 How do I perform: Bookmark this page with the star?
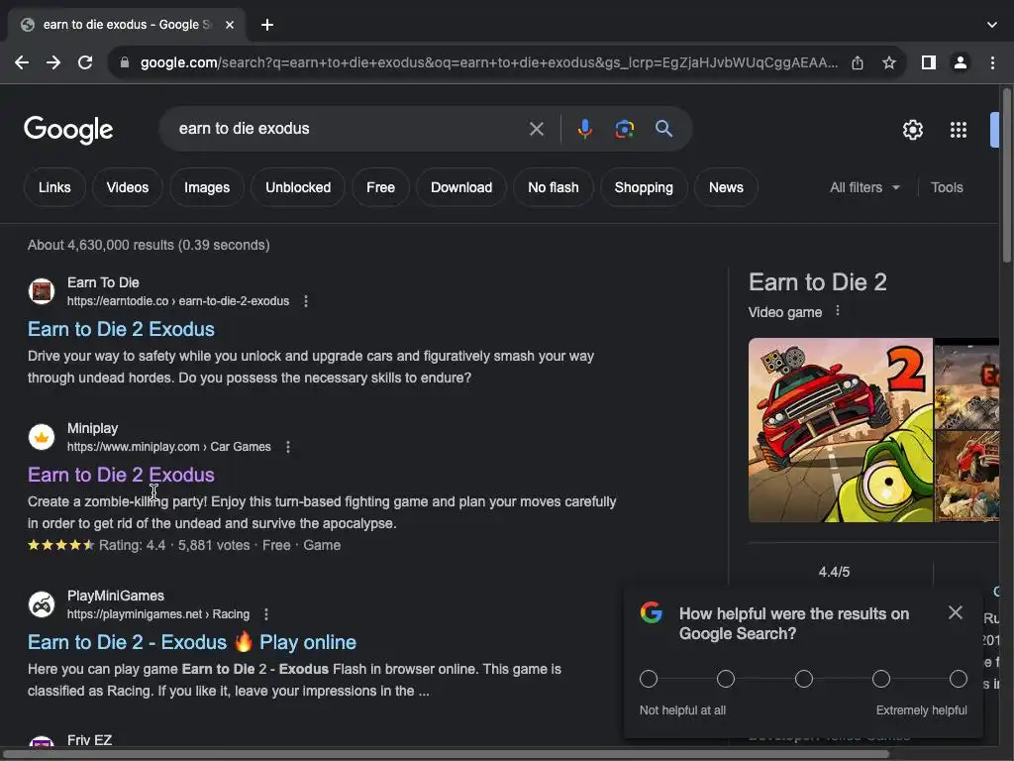[x=889, y=62]
